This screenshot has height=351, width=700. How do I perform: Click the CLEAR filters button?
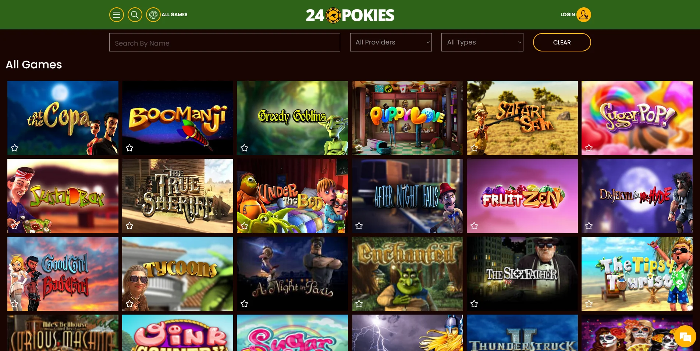562,42
